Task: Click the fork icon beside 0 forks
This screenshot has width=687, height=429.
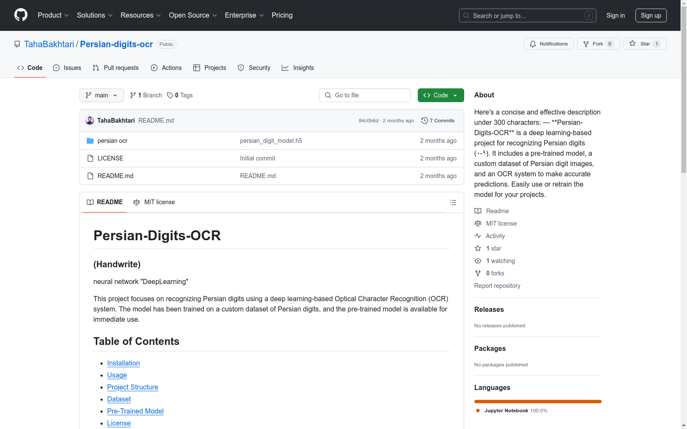Action: click(478, 273)
